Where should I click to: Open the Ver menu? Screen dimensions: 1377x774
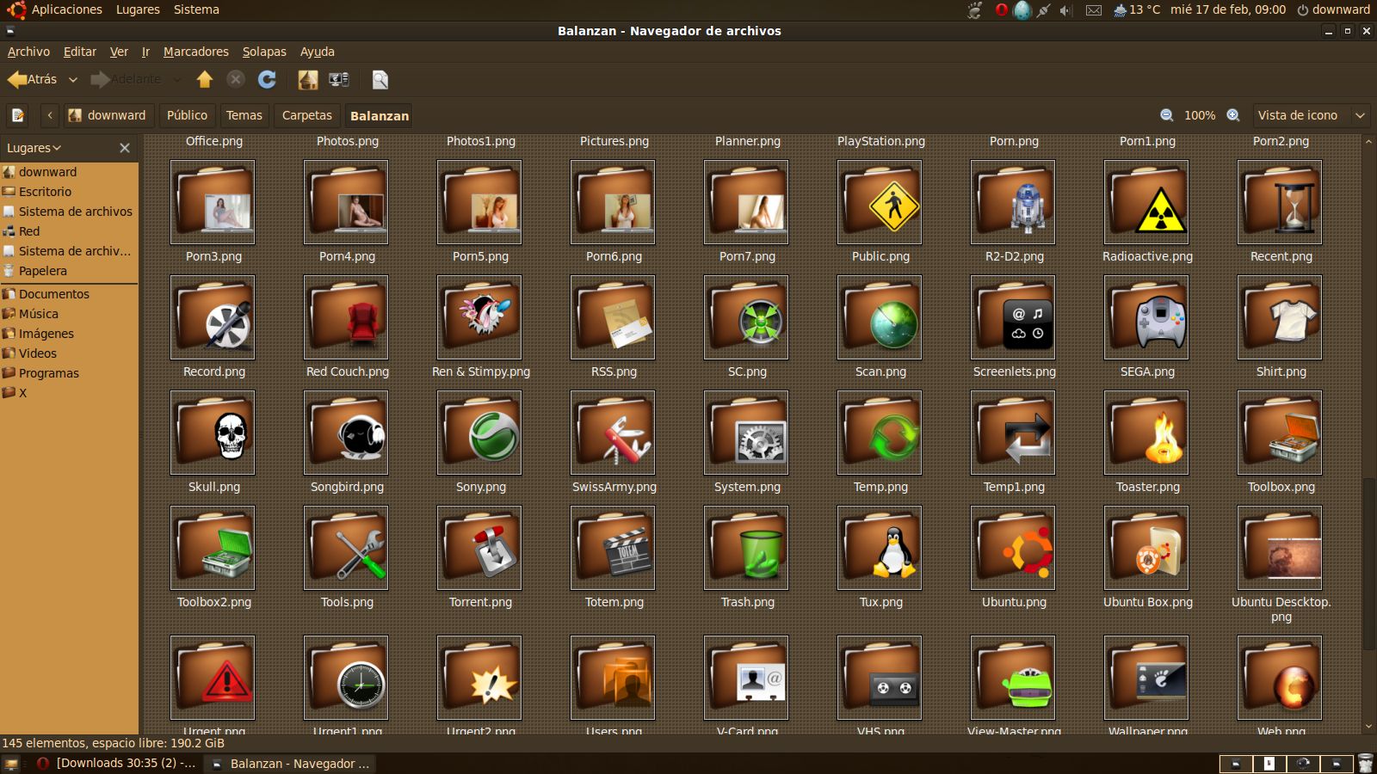tap(119, 52)
